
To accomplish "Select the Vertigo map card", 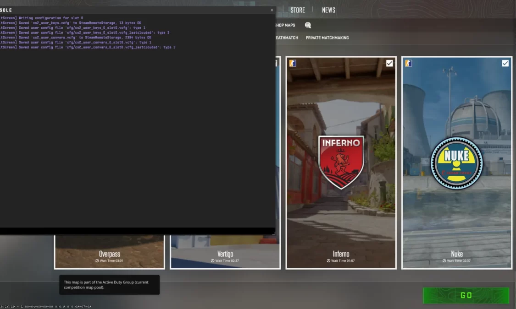I will 225,252.
